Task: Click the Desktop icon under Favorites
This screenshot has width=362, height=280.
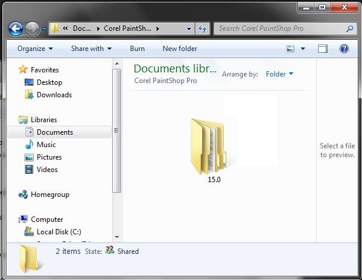Action: point(29,82)
